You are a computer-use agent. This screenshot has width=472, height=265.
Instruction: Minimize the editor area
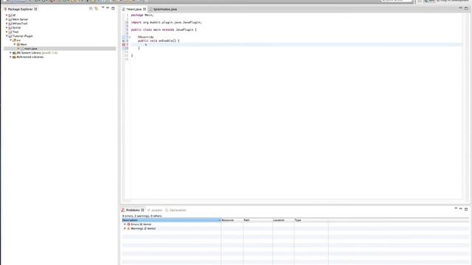click(460, 8)
